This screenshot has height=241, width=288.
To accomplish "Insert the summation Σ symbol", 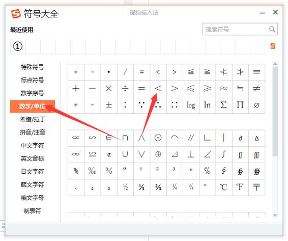I will tap(224, 105).
